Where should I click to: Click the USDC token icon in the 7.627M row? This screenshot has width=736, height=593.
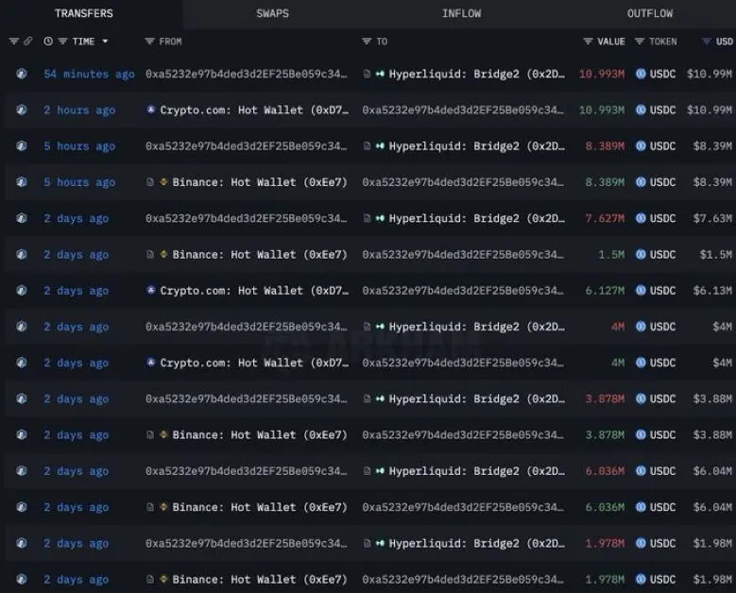coord(641,218)
